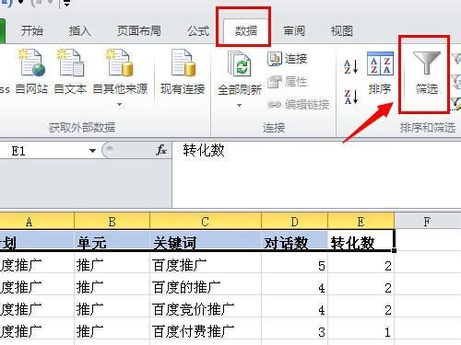Go to the 审阅 tab
Screen dimensions: 461x345
294,31
